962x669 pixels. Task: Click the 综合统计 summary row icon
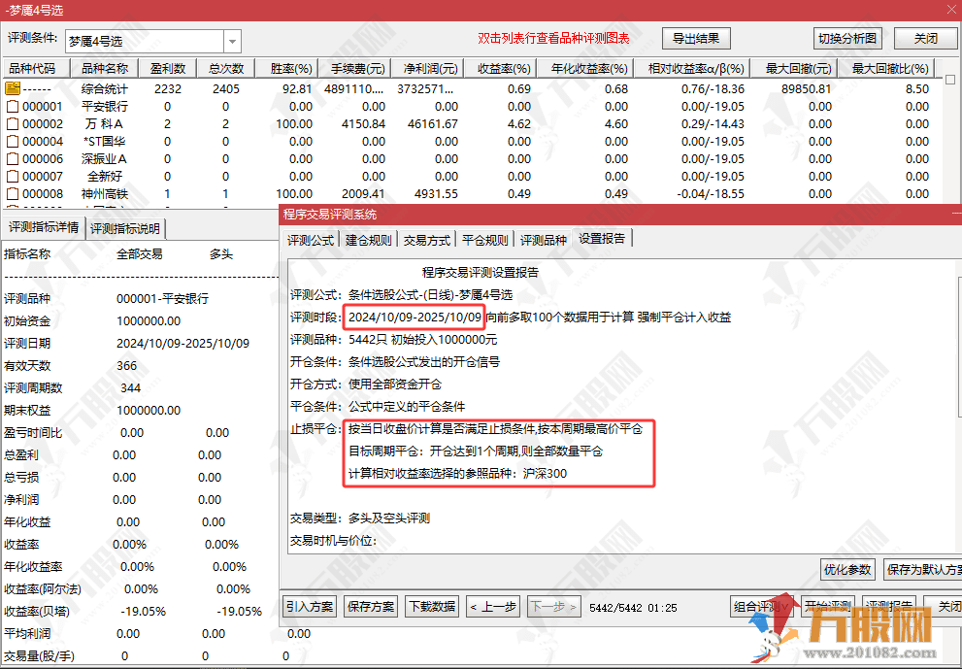pyautogui.click(x=13, y=88)
